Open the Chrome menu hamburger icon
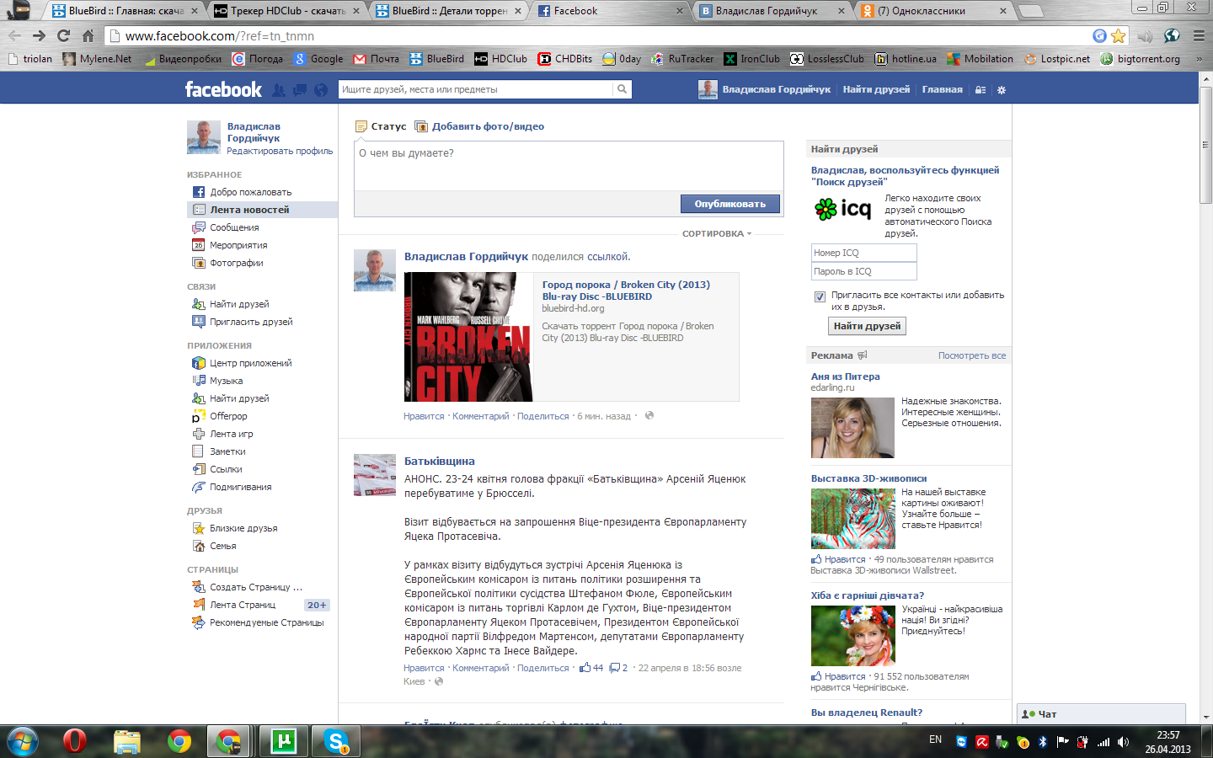 1199,35
